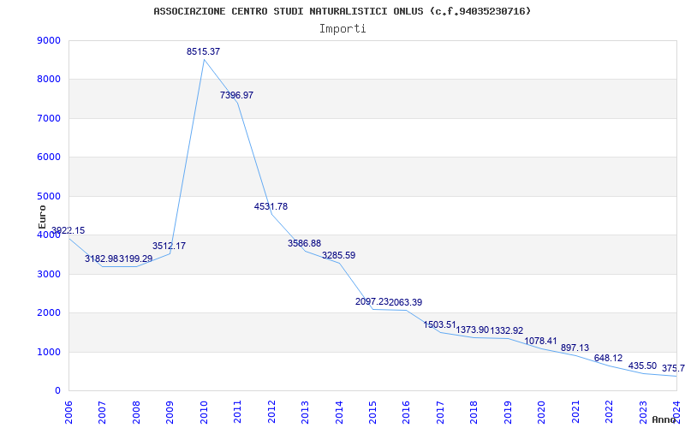The width and height of the screenshot is (685, 428).
Task: Click the 0 y-axis tick label
Action: pyautogui.click(x=57, y=391)
